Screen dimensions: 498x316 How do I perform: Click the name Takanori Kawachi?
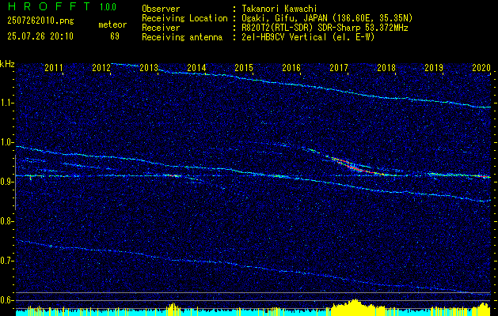coord(278,9)
